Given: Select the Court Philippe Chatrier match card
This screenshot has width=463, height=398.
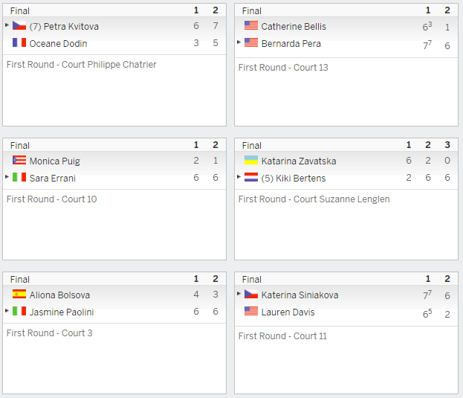Looking at the screenshot, I should point(114,65).
